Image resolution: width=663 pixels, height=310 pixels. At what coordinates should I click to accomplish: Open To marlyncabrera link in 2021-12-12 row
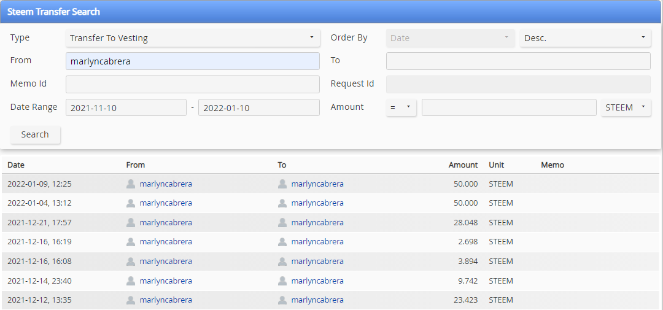pos(317,300)
